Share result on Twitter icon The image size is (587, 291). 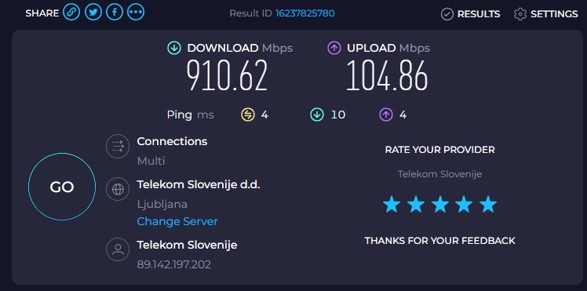pyautogui.click(x=93, y=12)
